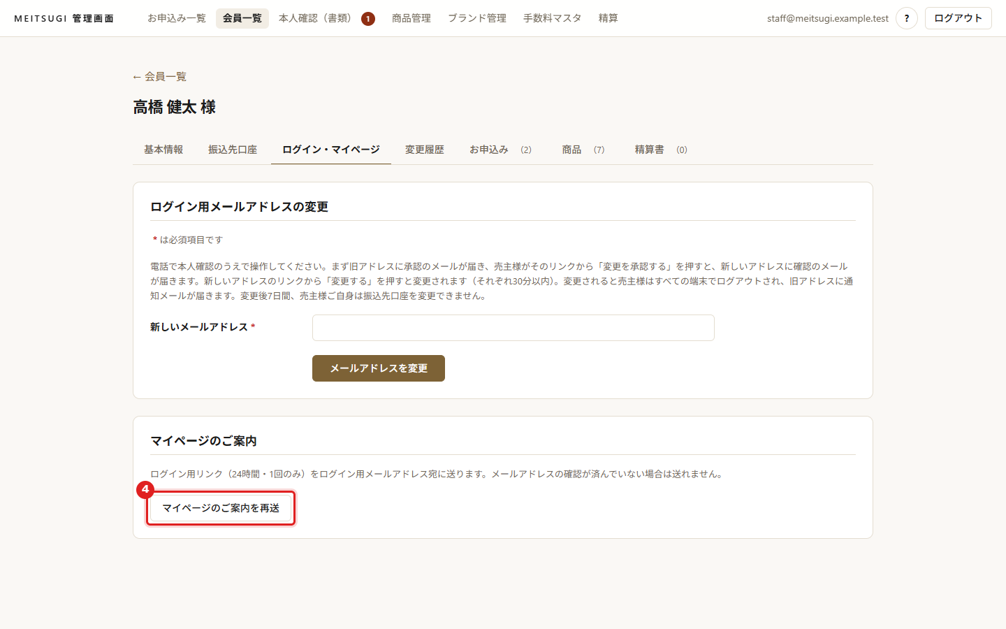
Task: Open the ブランド管理 menu
Action: (x=477, y=18)
